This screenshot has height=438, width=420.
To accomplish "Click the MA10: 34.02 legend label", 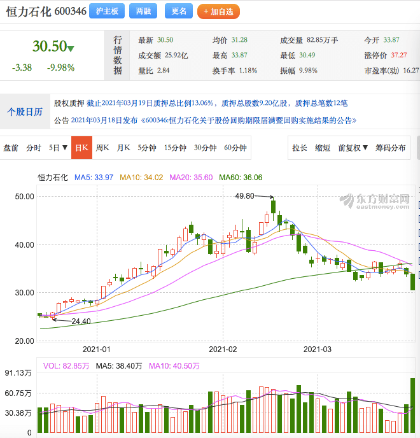I will [x=141, y=178].
